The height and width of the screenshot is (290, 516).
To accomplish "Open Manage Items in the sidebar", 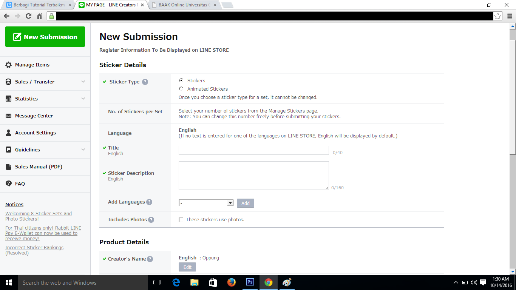I will [x=32, y=65].
